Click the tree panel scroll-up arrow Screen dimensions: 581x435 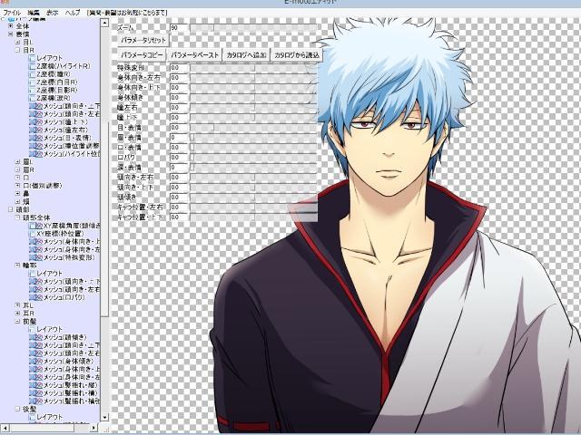click(104, 23)
